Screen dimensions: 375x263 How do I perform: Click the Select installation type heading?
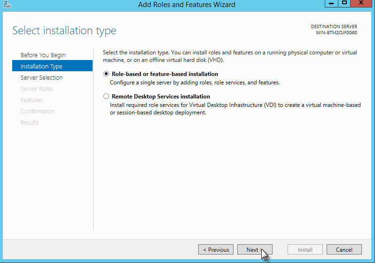[64, 31]
